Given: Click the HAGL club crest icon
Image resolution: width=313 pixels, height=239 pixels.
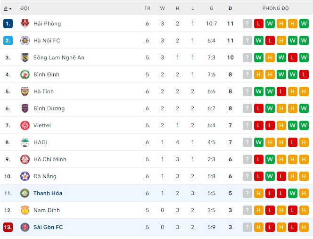Looking at the screenshot, I should (x=25, y=142).
